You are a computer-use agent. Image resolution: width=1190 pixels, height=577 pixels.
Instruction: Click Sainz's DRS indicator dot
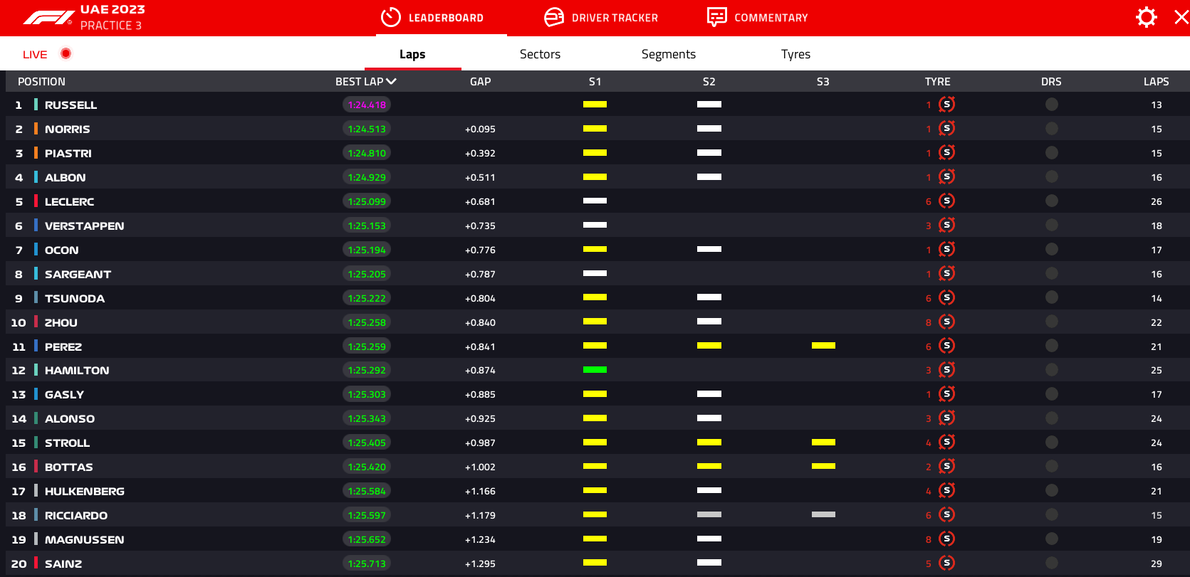(x=1052, y=563)
